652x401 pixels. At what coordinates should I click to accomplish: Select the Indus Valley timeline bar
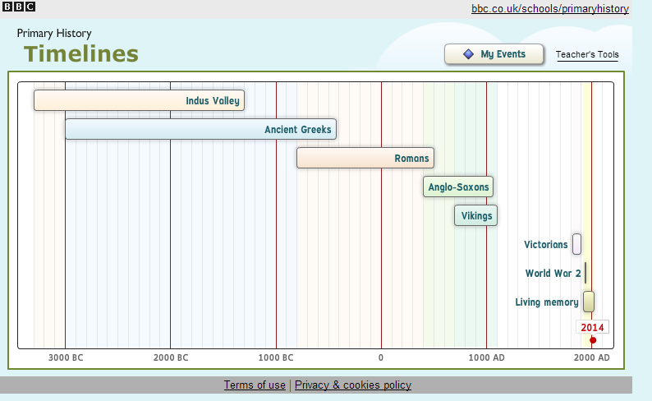coord(139,100)
